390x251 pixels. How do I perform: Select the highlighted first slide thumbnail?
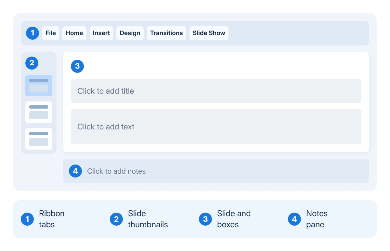[x=39, y=86]
